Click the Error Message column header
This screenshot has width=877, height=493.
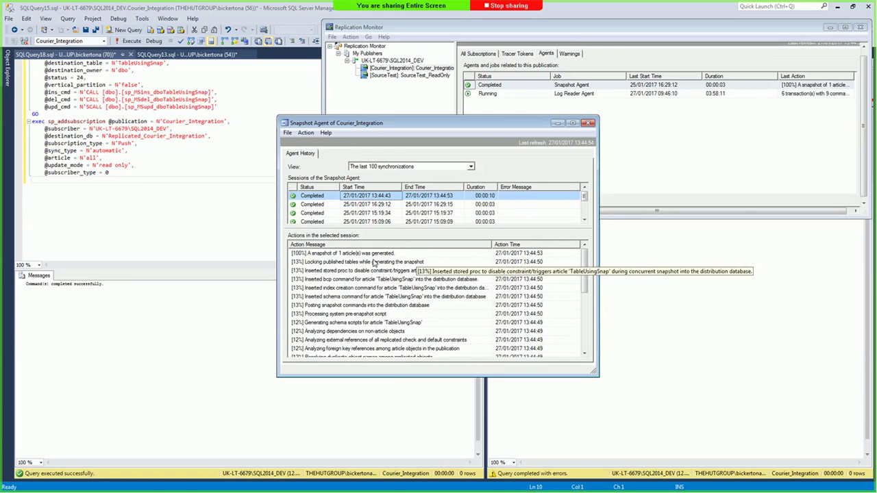point(539,187)
